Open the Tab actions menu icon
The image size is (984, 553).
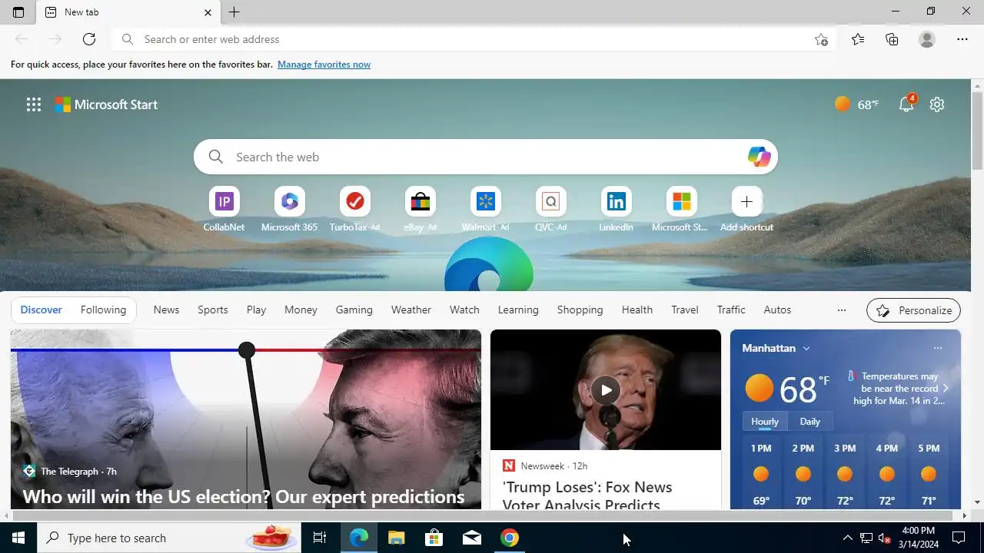pos(18,12)
